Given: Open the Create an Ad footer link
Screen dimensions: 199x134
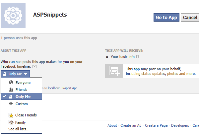Looking at the screenshot, I should (131, 125).
